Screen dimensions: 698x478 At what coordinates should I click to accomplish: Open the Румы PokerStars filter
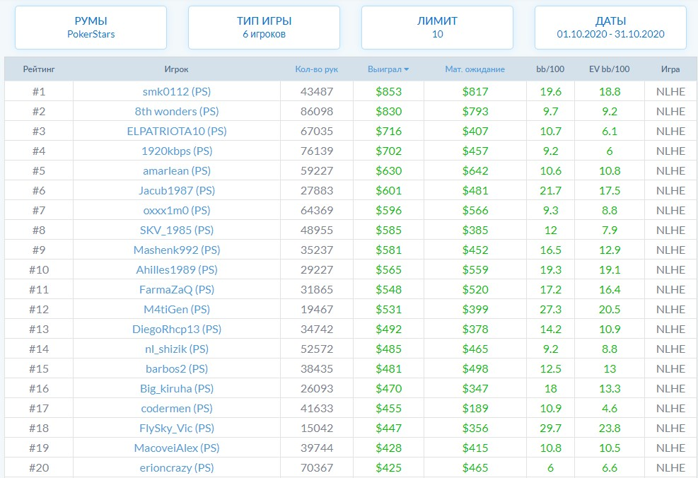point(91,28)
